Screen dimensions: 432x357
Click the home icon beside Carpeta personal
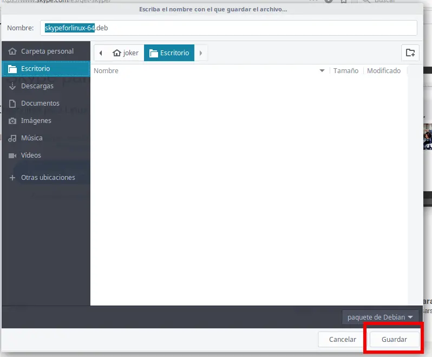pos(12,51)
